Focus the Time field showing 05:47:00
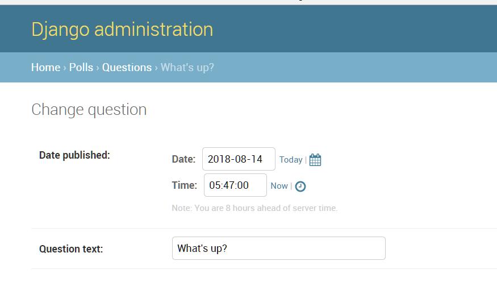Screen dimensions: 497x290 235,185
